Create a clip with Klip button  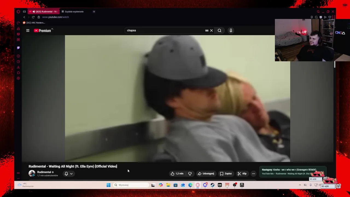coord(242,173)
